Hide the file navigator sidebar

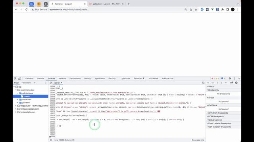click(51, 83)
